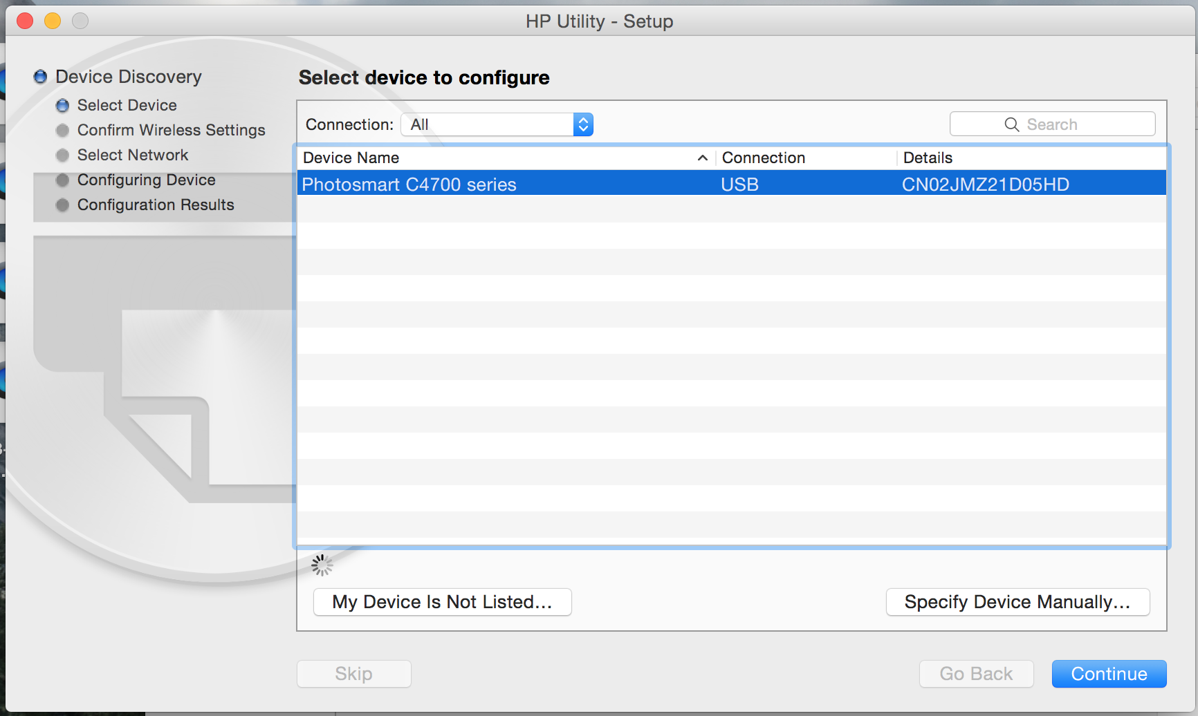Click the Go Back button
Image resolution: width=1198 pixels, height=716 pixels.
976,674
